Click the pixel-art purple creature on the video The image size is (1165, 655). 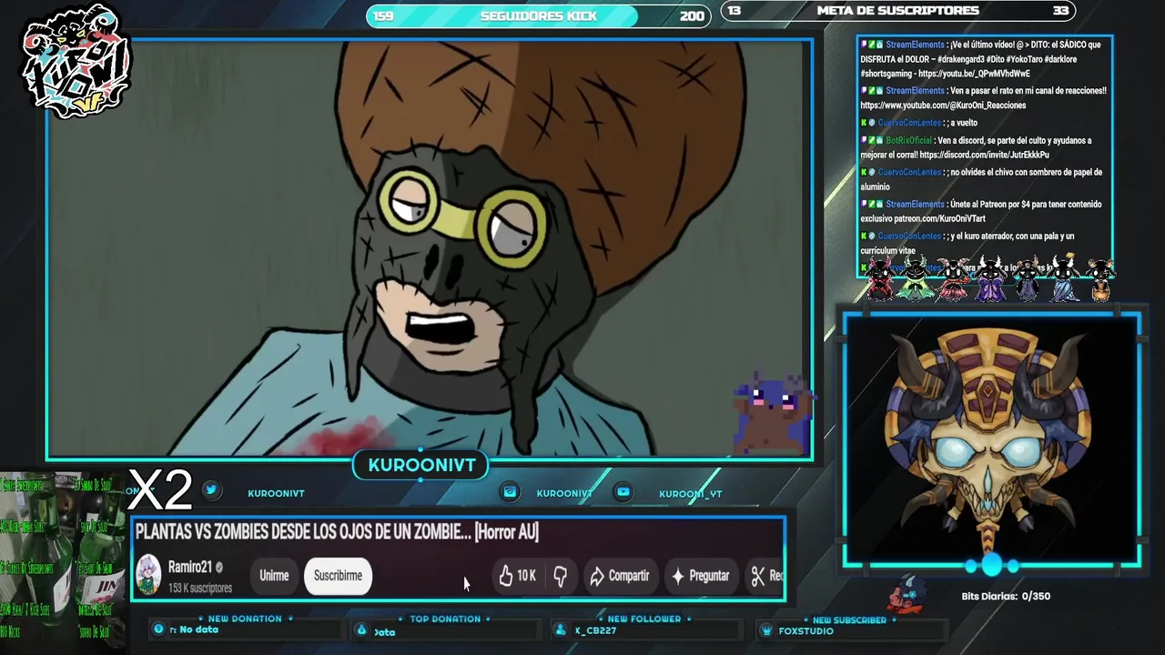coord(772,414)
